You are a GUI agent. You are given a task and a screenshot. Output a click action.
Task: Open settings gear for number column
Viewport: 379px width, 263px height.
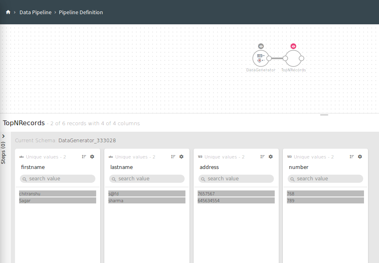[360, 156]
